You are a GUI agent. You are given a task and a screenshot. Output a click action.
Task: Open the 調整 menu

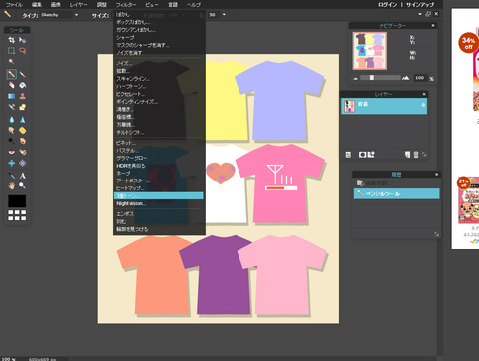101,5
